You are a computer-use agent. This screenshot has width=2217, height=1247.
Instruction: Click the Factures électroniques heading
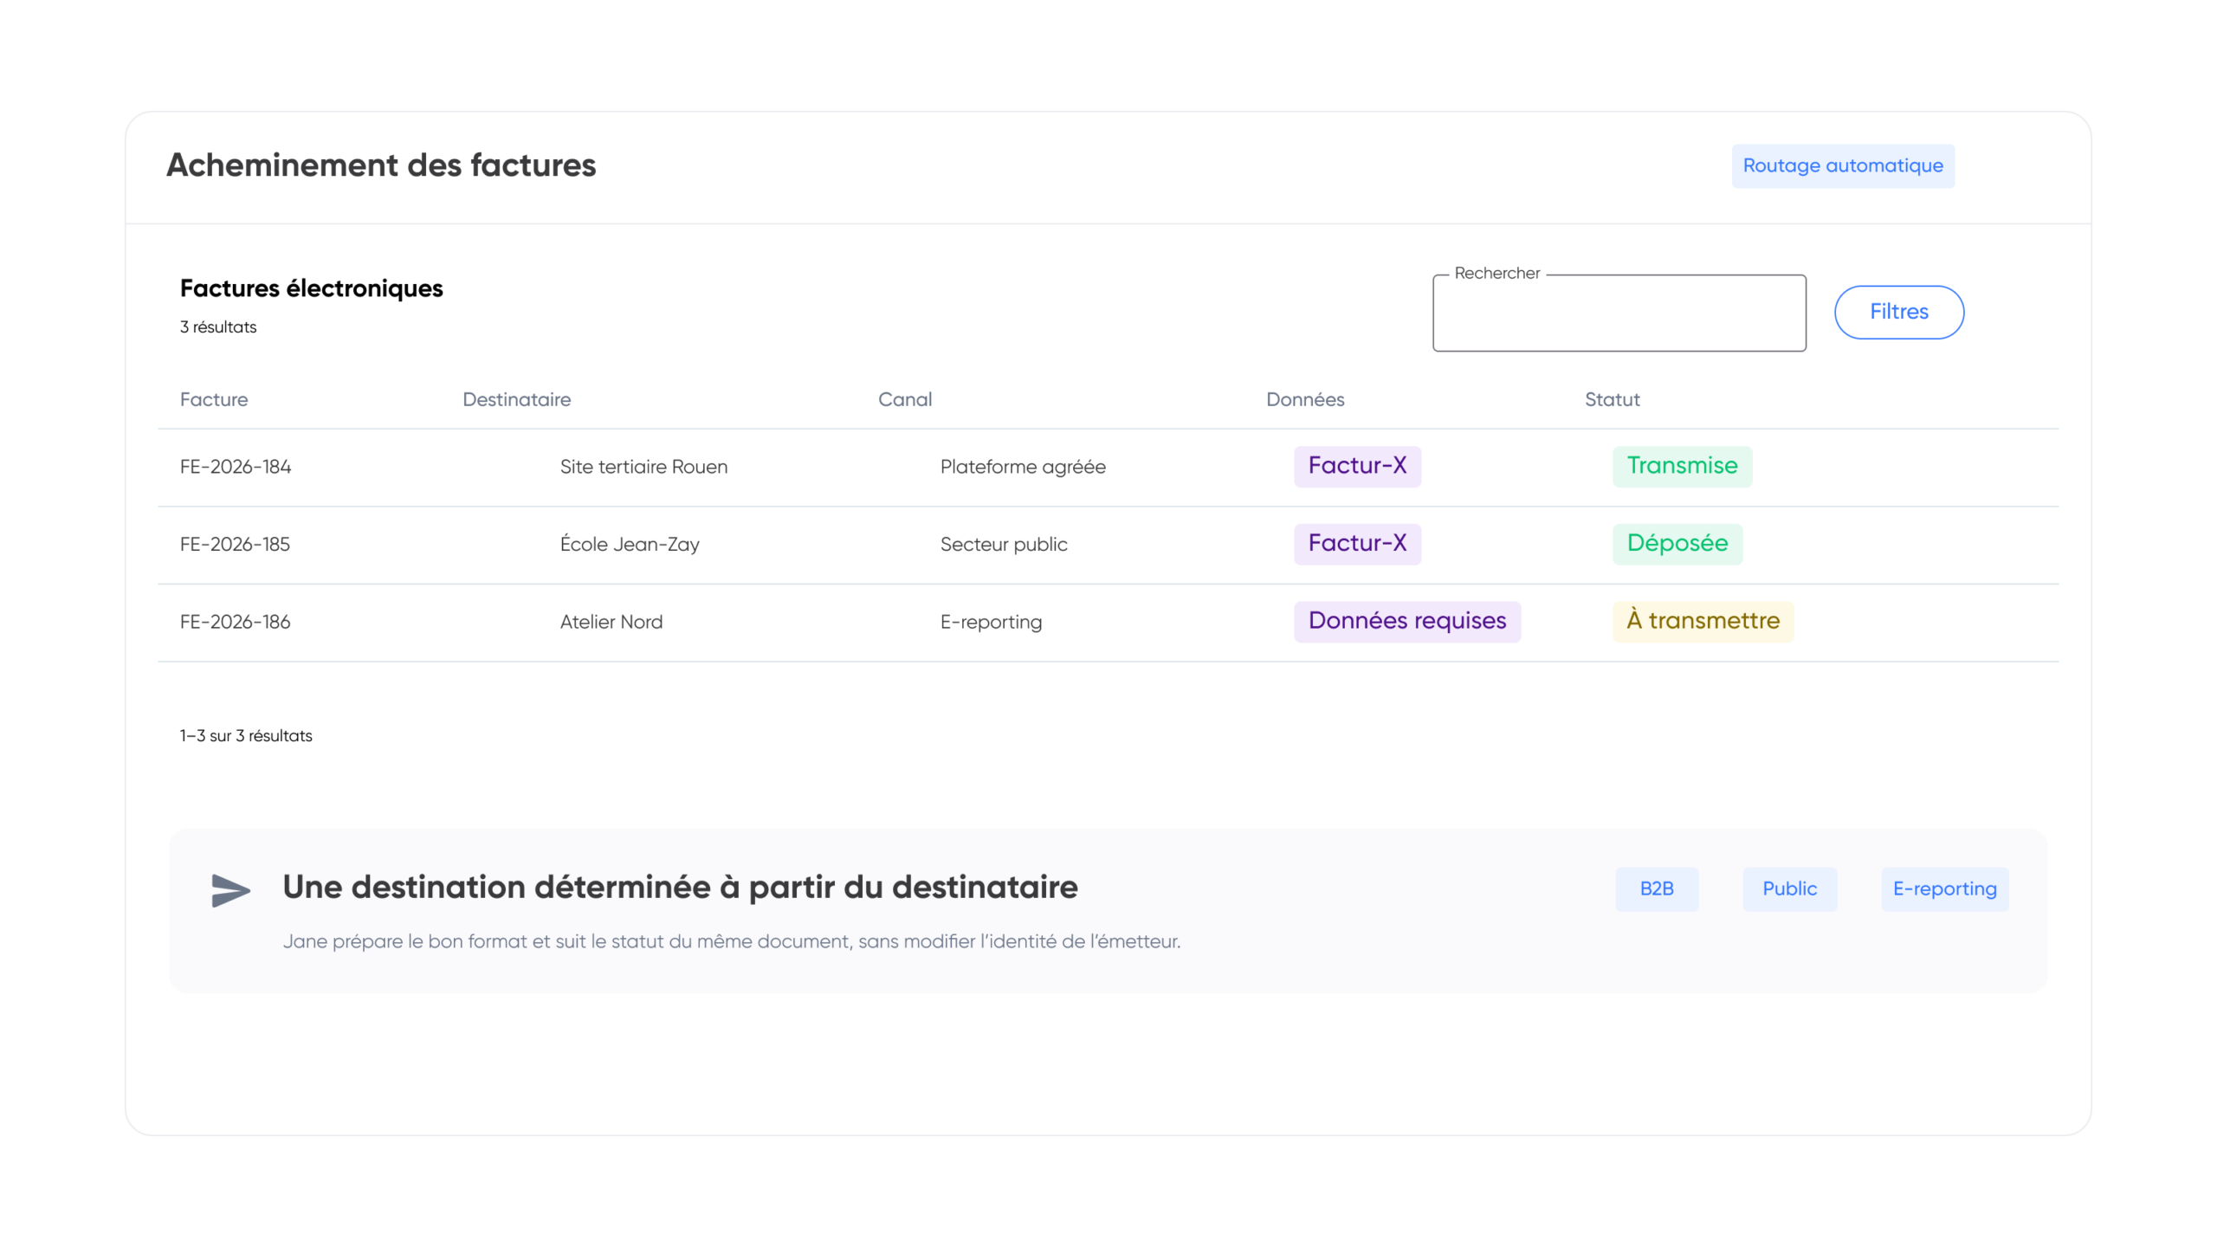(x=311, y=288)
